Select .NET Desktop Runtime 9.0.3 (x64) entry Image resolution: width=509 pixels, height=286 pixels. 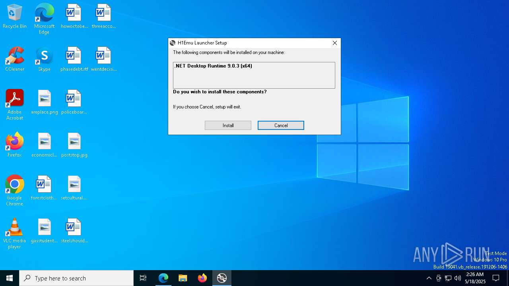(213, 66)
